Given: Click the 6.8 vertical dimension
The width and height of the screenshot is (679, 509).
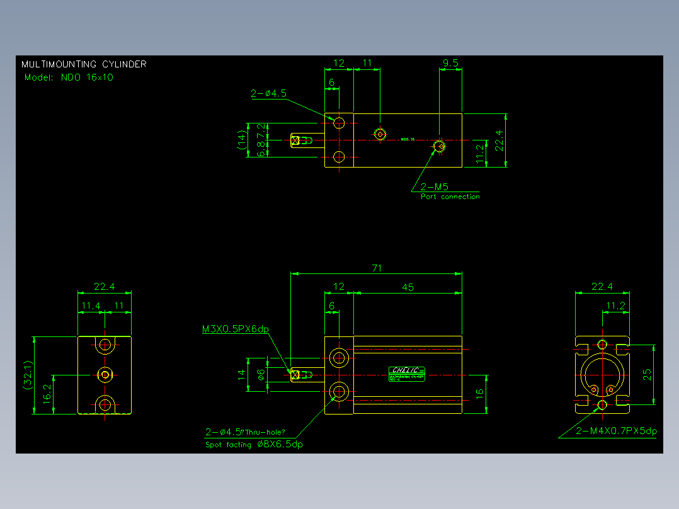Looking at the screenshot, I should (x=261, y=149).
